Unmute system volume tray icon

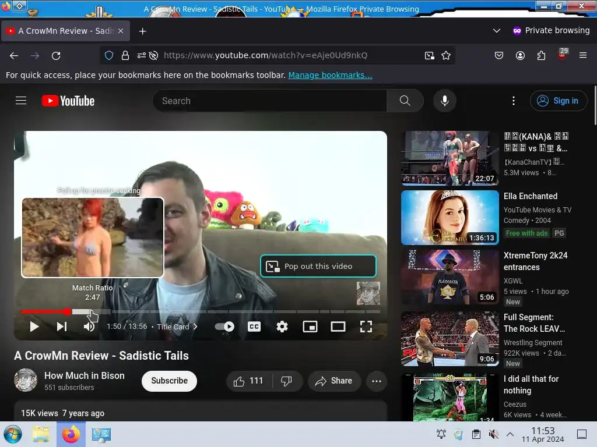493,434
